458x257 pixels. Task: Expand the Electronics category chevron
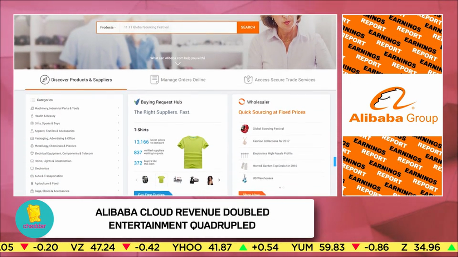click(118, 168)
